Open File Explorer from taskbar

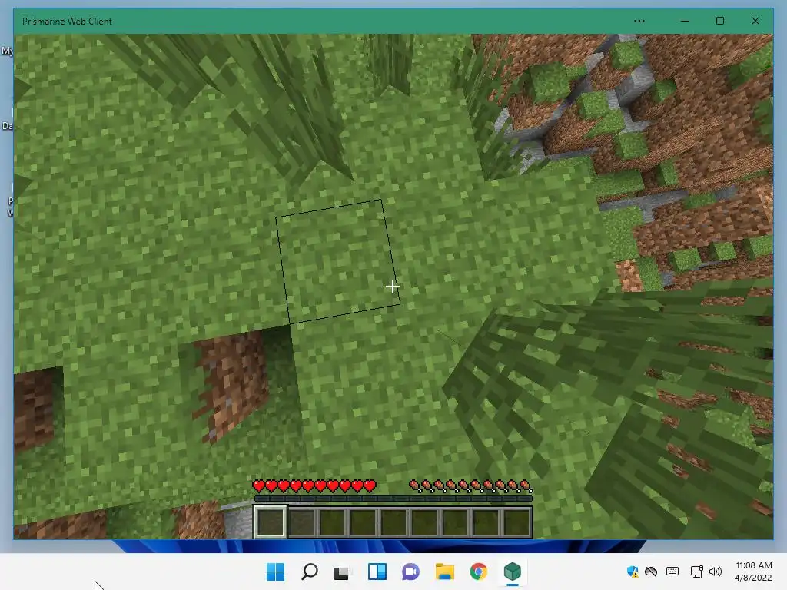tap(445, 572)
